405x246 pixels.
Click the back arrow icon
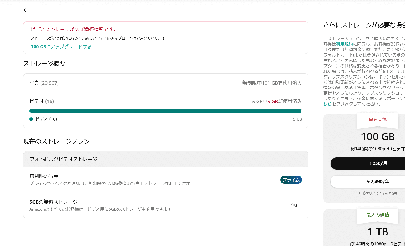tap(26, 10)
